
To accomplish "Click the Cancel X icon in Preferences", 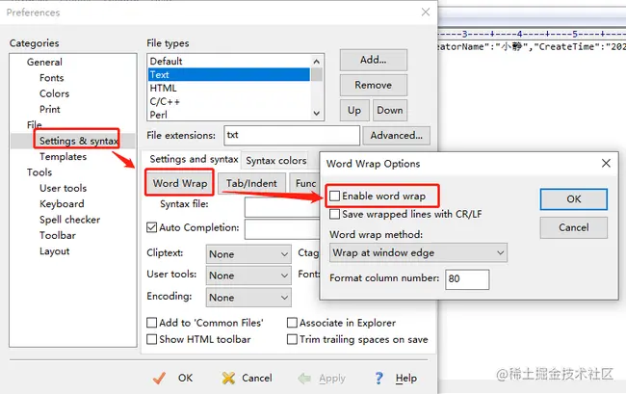I will (x=228, y=378).
